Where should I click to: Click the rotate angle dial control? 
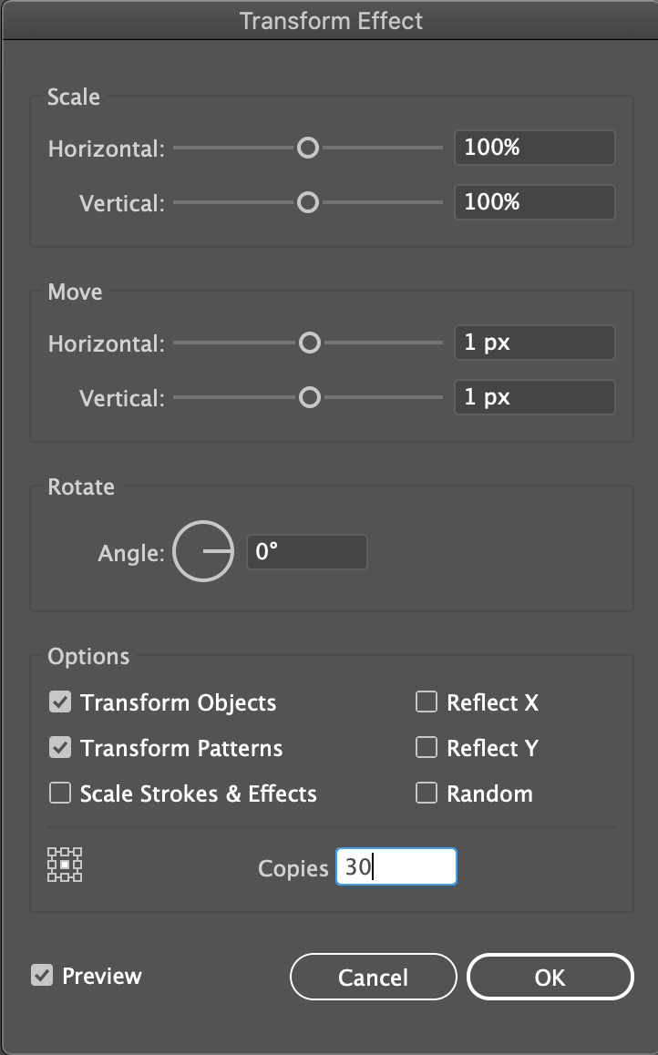(x=202, y=551)
